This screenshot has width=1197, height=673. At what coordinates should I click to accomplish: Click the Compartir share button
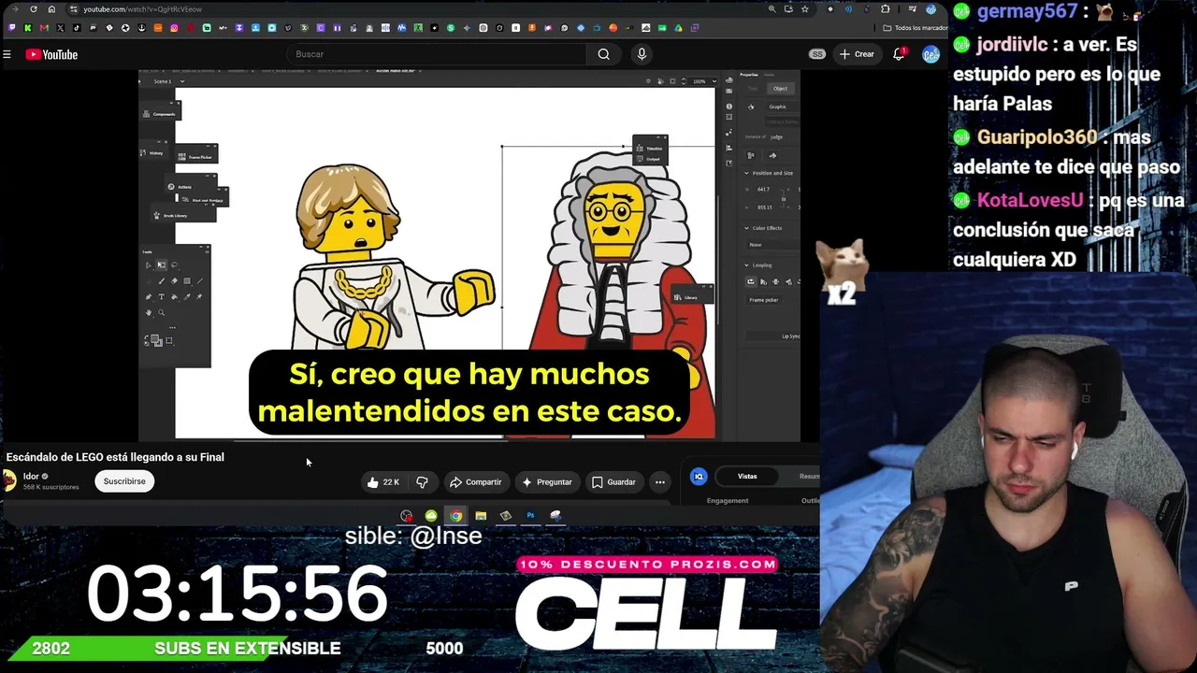pyautogui.click(x=475, y=482)
